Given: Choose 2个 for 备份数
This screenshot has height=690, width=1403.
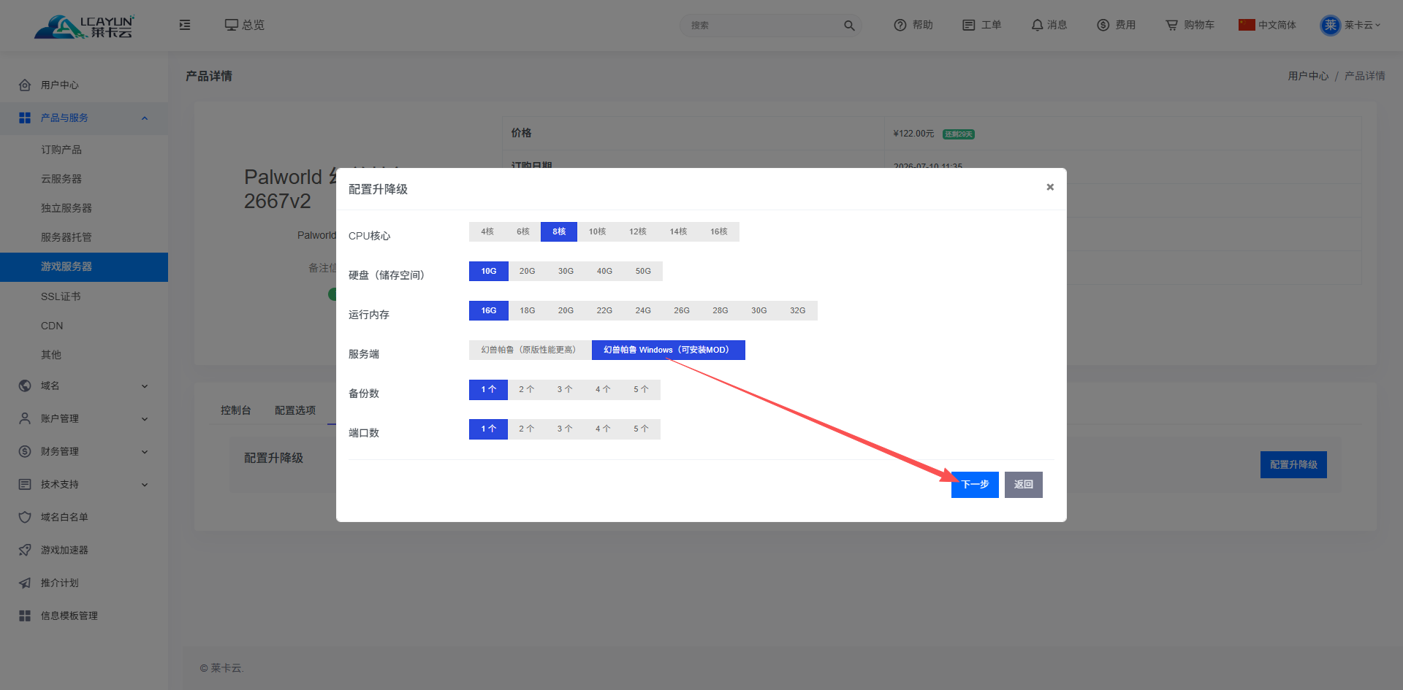Looking at the screenshot, I should 527,389.
